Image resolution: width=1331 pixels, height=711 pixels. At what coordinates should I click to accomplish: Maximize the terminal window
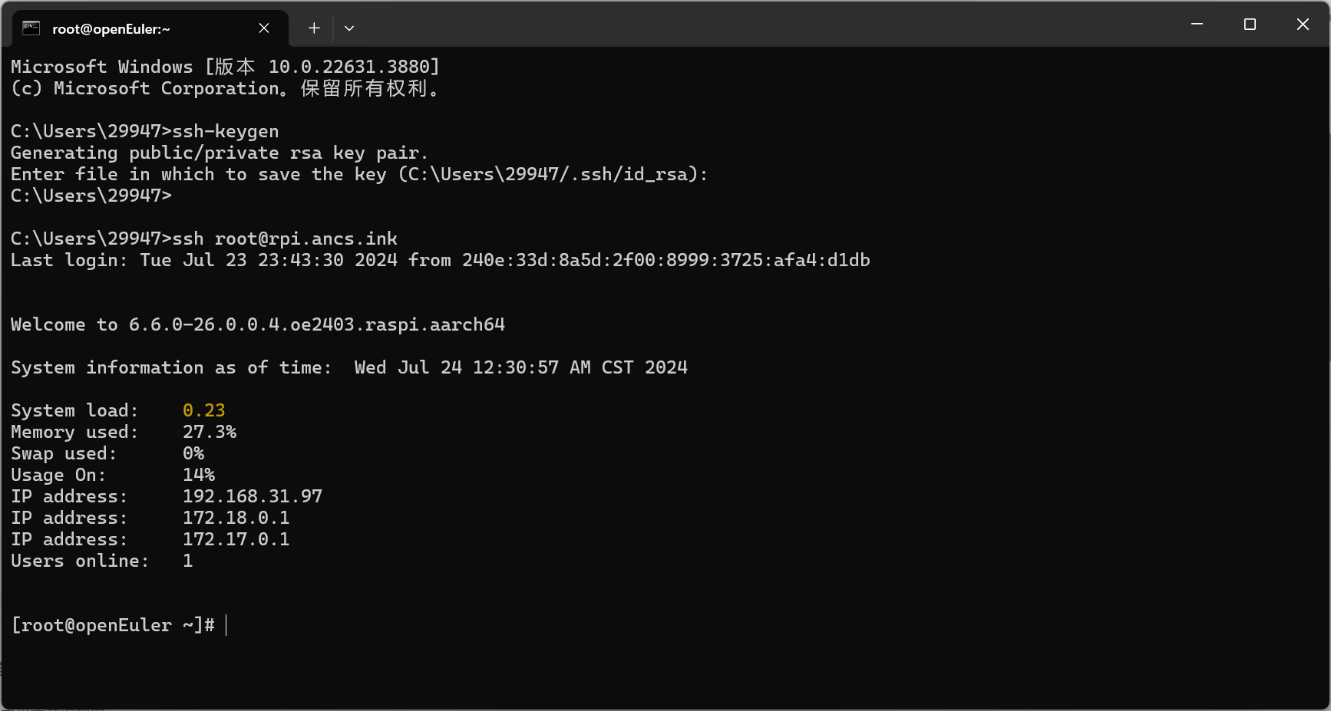(x=1250, y=25)
